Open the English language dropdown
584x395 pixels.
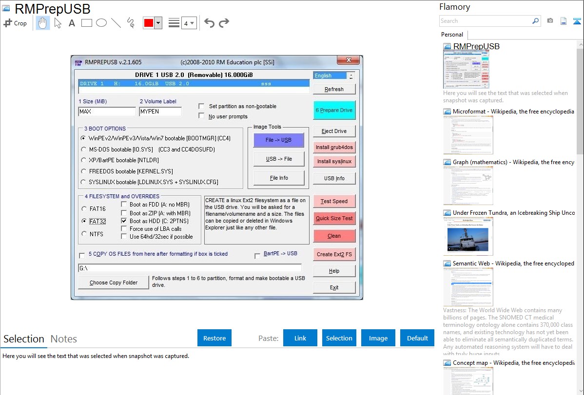tap(350, 76)
